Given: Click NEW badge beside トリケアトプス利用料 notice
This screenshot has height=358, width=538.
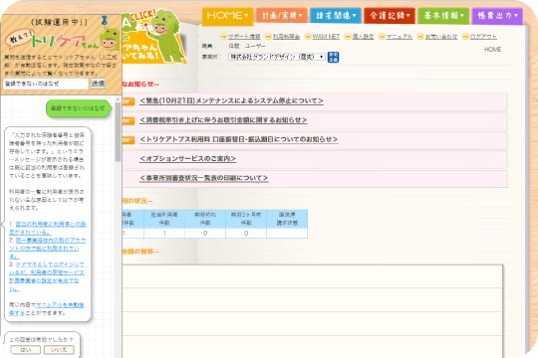Looking at the screenshot, I should (129, 140).
